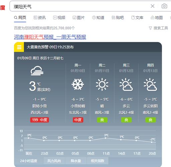Select the 24小时温度 chart tab
Image resolution: width=171 pixels, height=167 pixels.
pos(29,161)
